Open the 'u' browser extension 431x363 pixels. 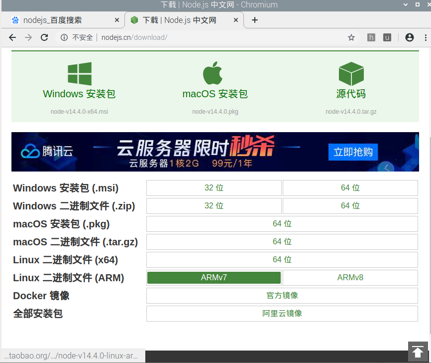(387, 37)
